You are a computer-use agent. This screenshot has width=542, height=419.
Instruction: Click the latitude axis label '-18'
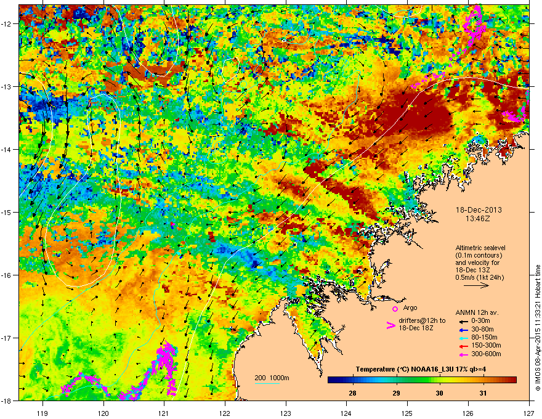[x=7, y=401]
